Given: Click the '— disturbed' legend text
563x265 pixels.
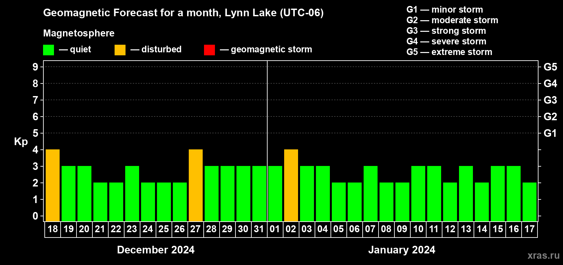Looking at the screenshot, I should tap(156, 50).
